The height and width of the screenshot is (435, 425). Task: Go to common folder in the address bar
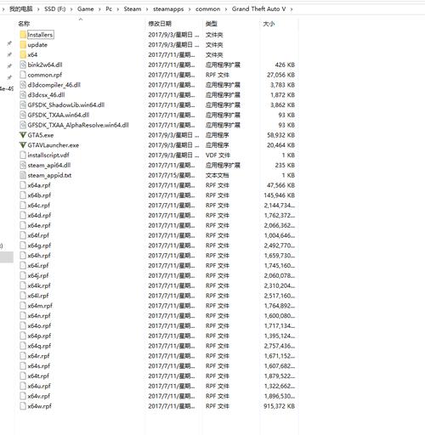pyautogui.click(x=207, y=9)
